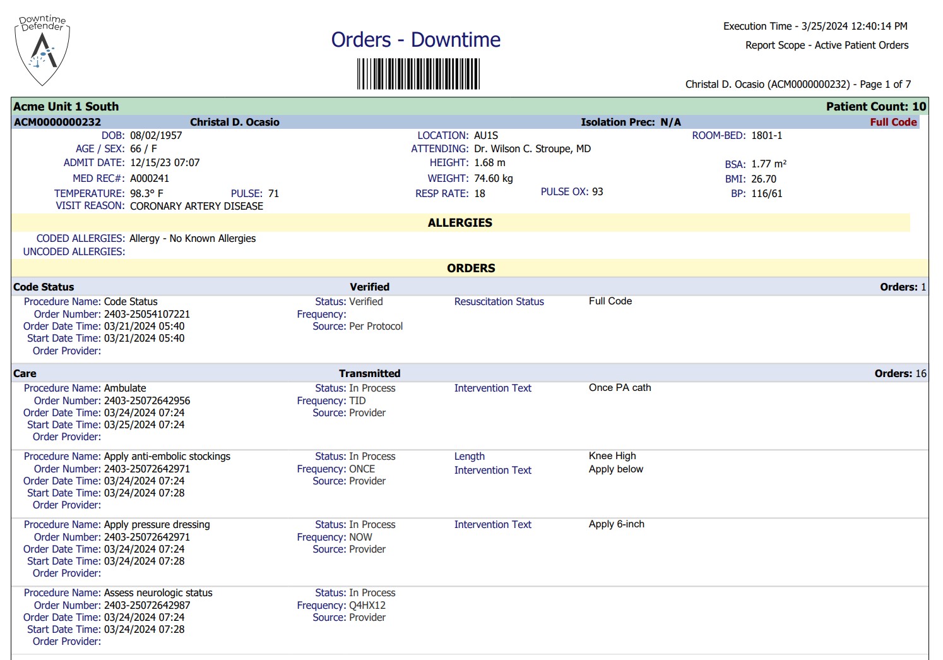
Task: Select the Assess neurologic status procedure
Action: 158,593
